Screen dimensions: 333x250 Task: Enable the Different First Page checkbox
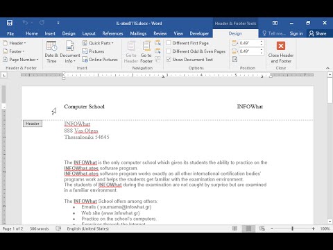(x=169, y=43)
